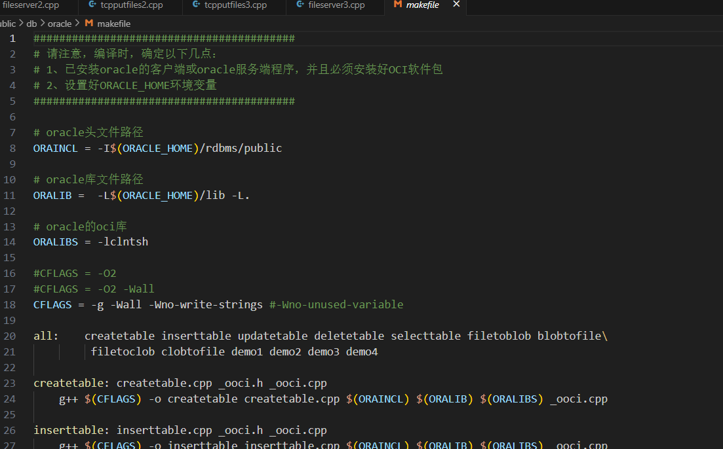Click the all: target label

click(x=46, y=336)
